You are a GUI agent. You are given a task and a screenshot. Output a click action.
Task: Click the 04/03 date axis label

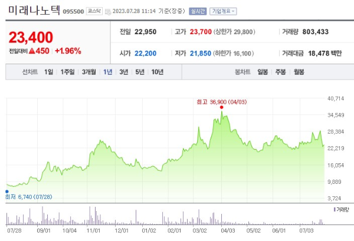coord(228,230)
